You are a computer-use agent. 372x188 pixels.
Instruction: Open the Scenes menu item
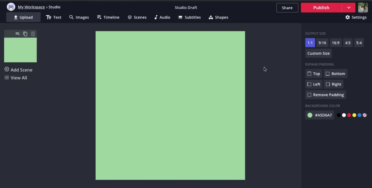137,17
